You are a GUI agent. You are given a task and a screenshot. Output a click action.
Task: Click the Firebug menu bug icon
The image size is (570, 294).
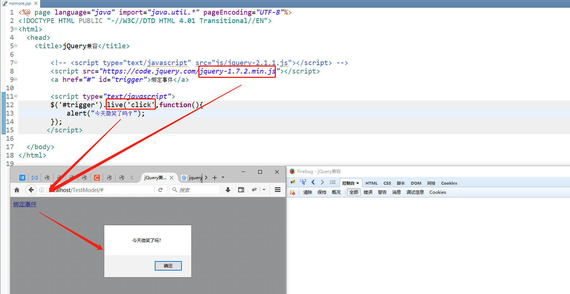(293, 182)
